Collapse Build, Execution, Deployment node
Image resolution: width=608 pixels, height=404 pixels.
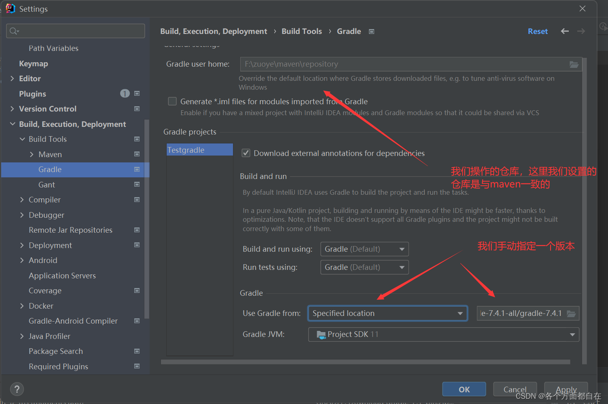13,124
